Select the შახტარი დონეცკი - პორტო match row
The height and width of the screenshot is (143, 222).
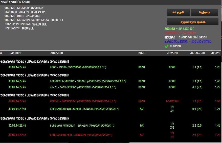[110, 126]
